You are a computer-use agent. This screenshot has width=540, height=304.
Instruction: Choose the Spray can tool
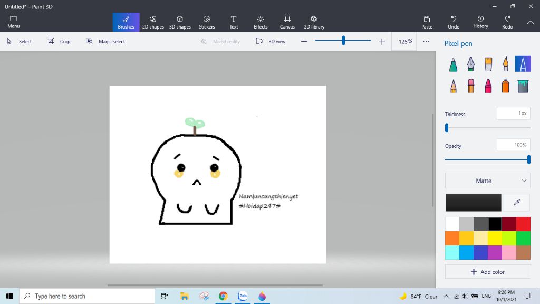506,85
